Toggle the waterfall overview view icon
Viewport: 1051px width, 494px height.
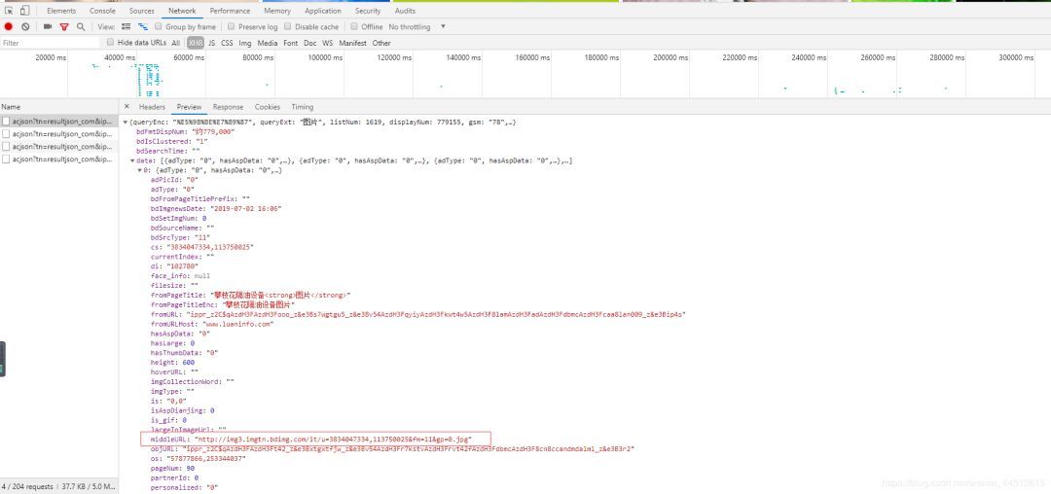point(143,27)
